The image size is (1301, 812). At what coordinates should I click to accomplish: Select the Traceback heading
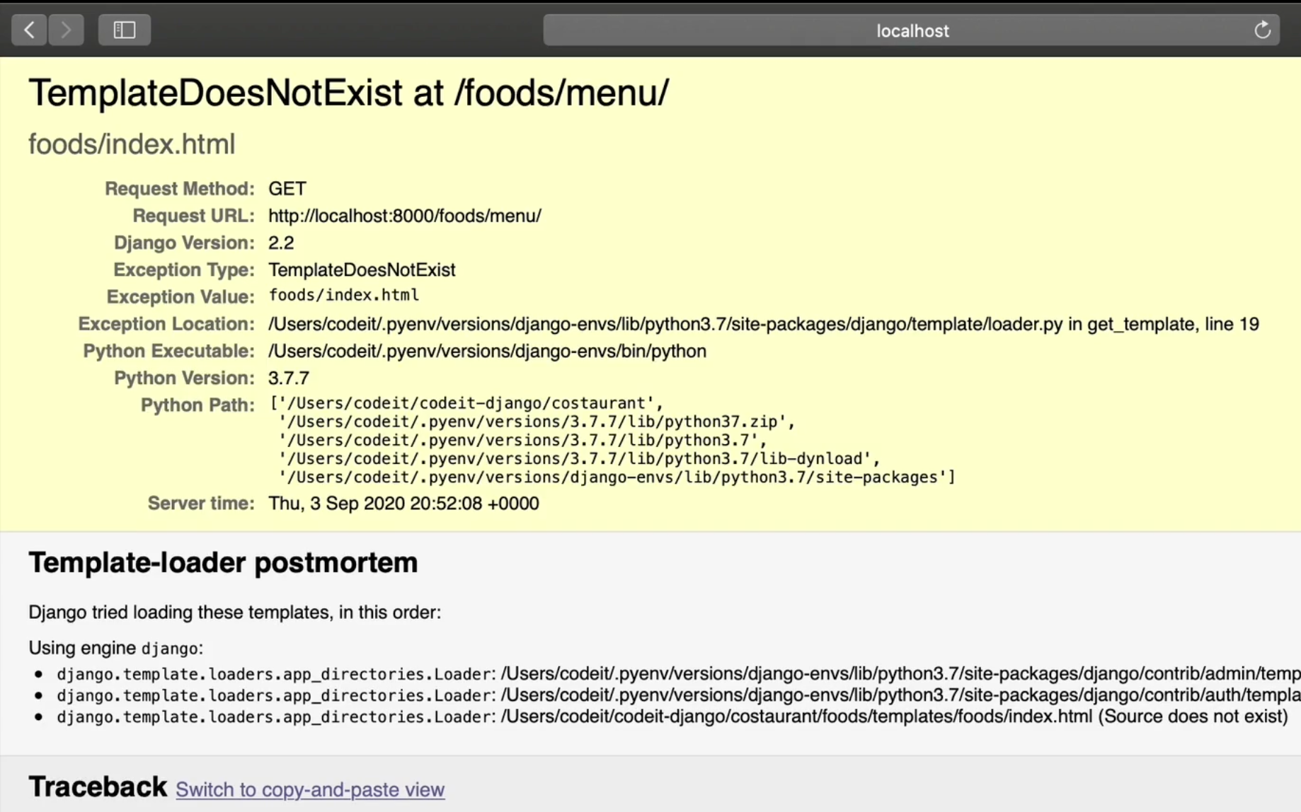pos(98,787)
